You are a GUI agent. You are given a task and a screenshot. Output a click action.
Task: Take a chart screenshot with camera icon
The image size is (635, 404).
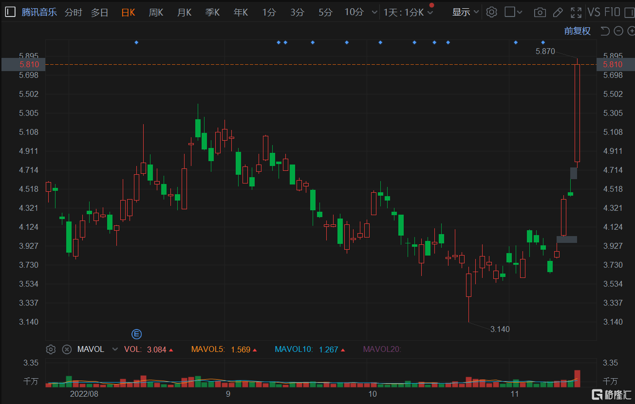540,12
